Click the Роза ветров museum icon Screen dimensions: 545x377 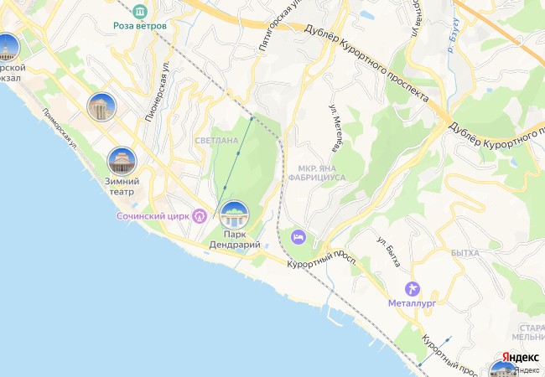[x=140, y=12]
